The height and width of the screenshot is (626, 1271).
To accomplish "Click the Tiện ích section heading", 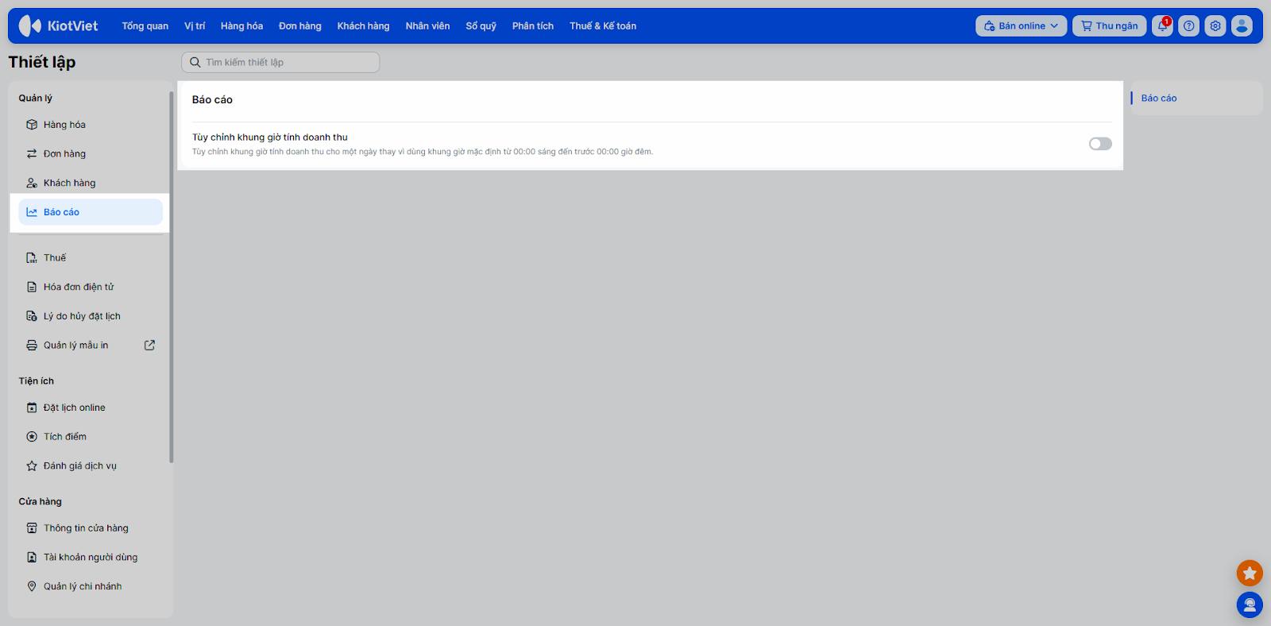I will pyautogui.click(x=37, y=381).
